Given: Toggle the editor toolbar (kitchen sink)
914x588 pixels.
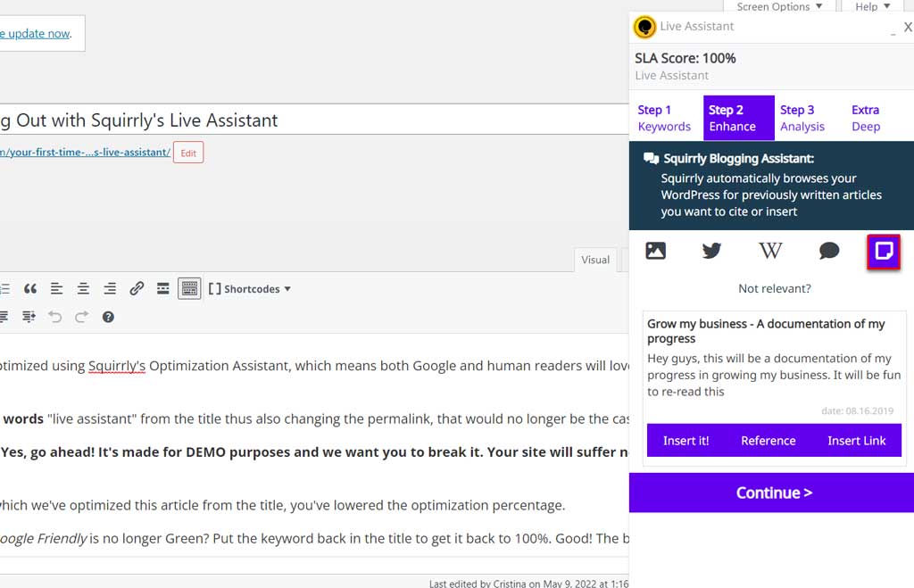Looking at the screenshot, I should (189, 289).
